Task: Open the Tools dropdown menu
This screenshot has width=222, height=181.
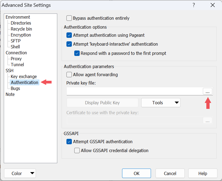Action: (x=161, y=103)
